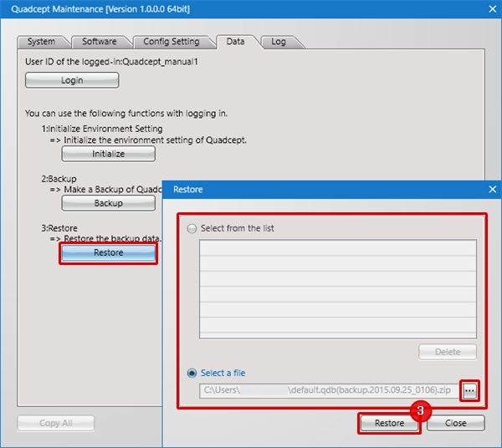Image resolution: width=502 pixels, height=448 pixels.
Task: Click Restore in the Data tab
Action: (108, 253)
